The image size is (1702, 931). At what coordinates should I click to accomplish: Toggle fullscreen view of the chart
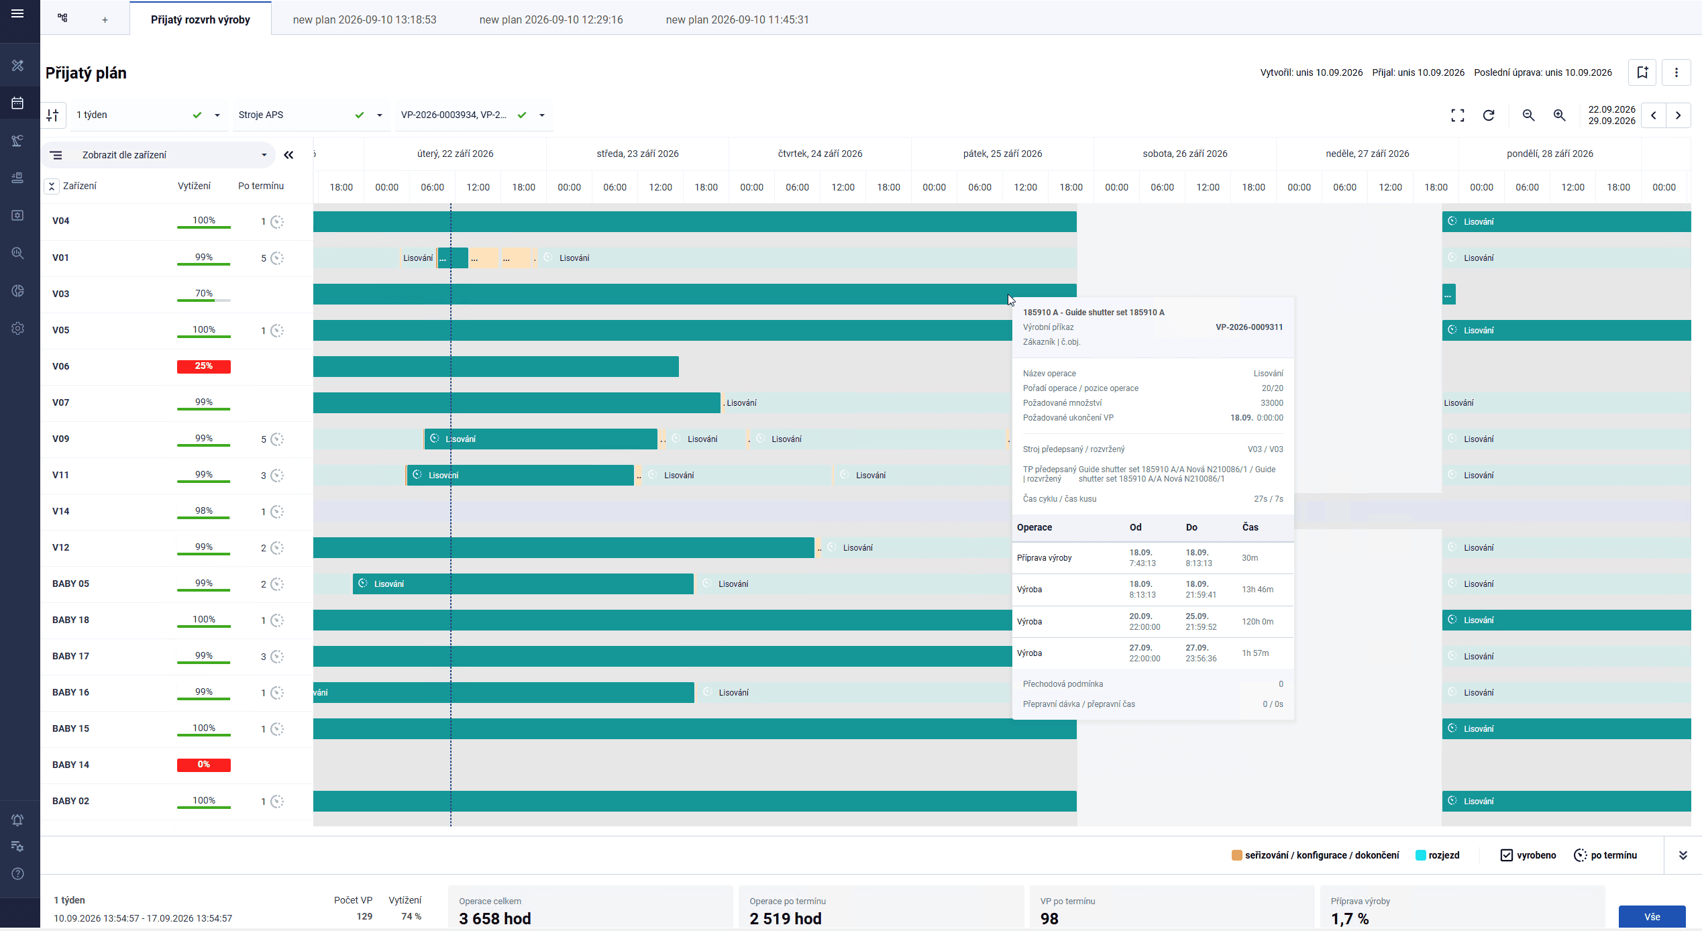click(x=1458, y=115)
